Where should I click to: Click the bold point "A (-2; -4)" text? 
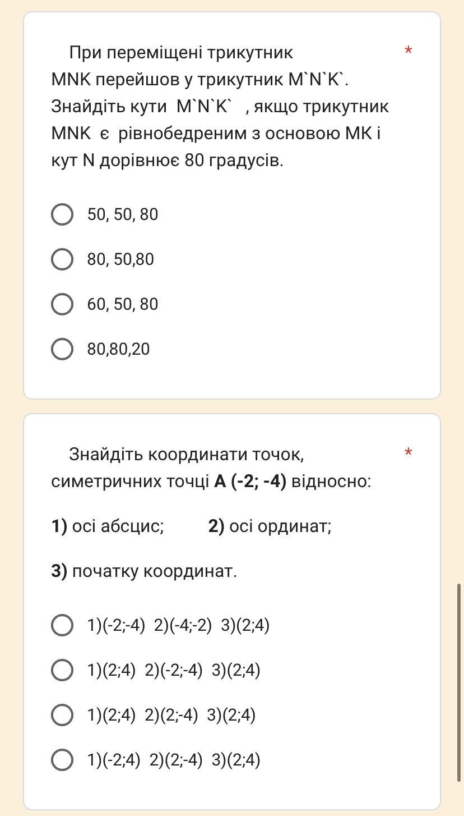click(x=250, y=482)
